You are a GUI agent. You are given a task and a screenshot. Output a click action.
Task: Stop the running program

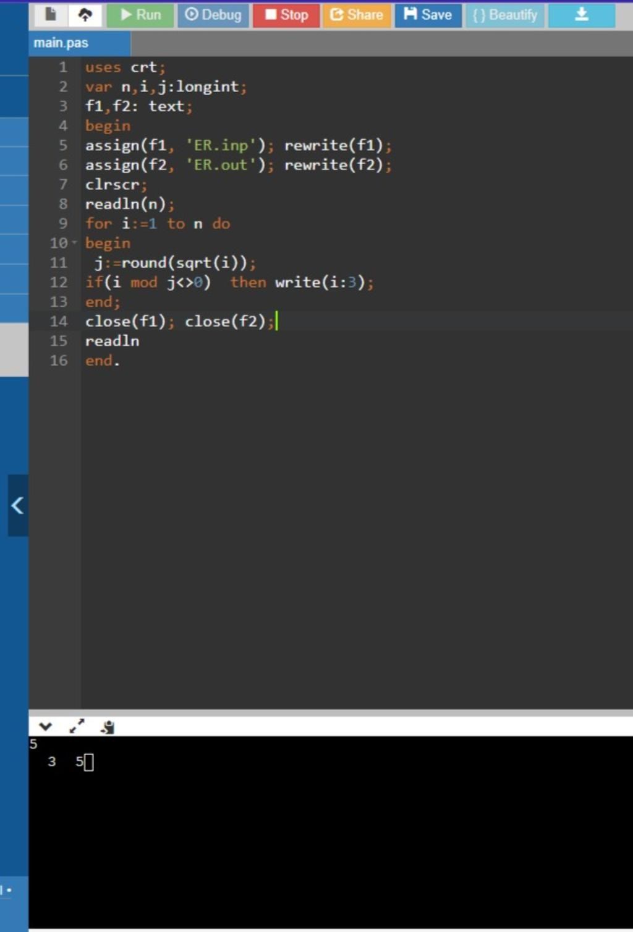tap(286, 15)
